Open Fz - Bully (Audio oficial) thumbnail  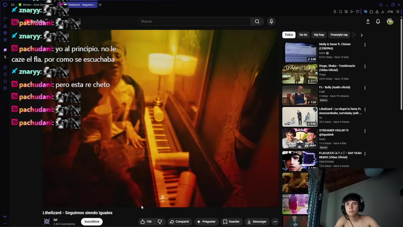(300, 95)
